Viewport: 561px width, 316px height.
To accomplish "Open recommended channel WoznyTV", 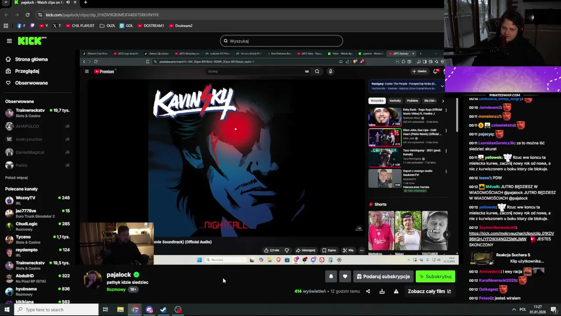I will 37,200.
